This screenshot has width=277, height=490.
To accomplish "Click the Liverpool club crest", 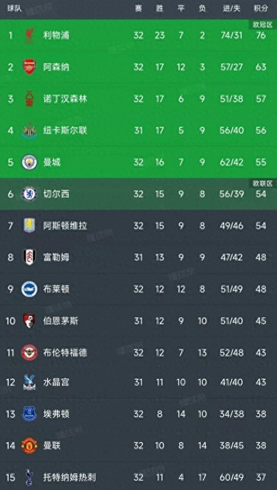I will (29, 35).
